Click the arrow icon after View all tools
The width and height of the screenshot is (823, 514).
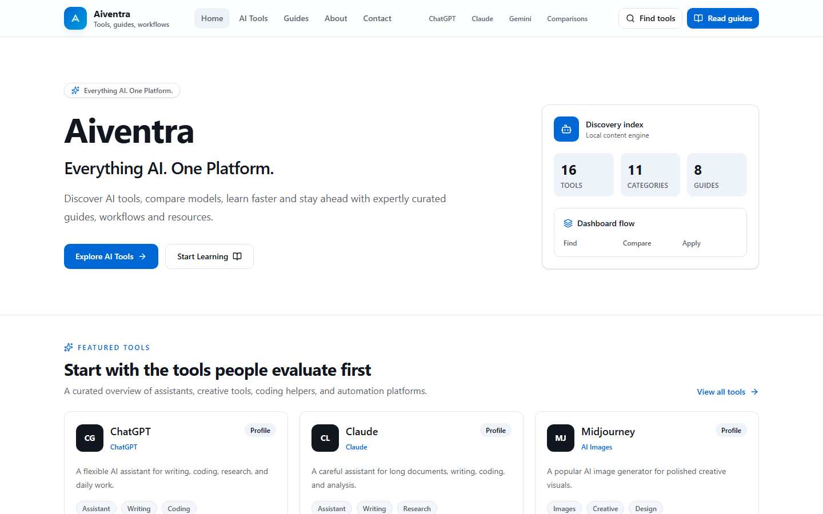[x=754, y=392]
